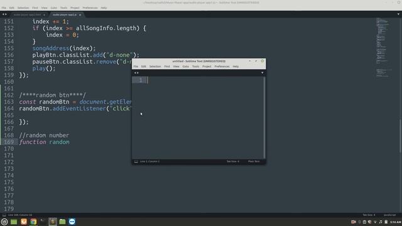Image resolution: width=402 pixels, height=226 pixels.
Task: Open Tools menu in untitled window
Action: pyautogui.click(x=195, y=67)
